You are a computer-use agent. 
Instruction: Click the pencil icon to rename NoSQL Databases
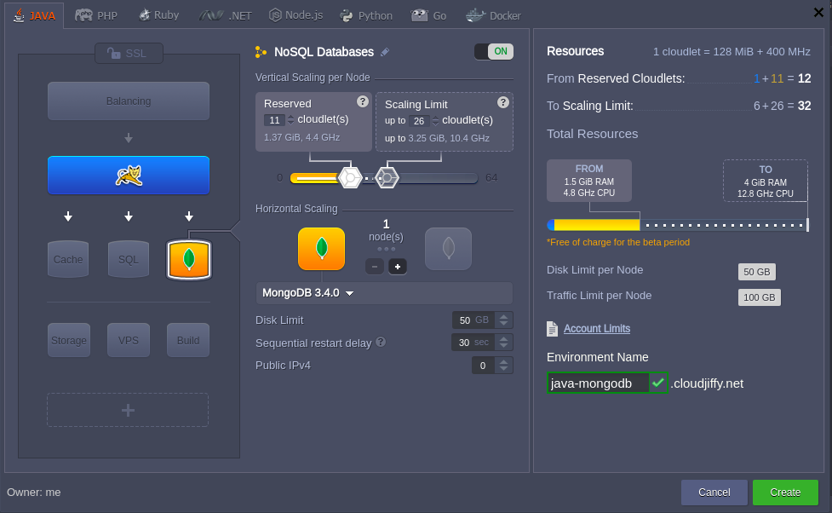384,52
